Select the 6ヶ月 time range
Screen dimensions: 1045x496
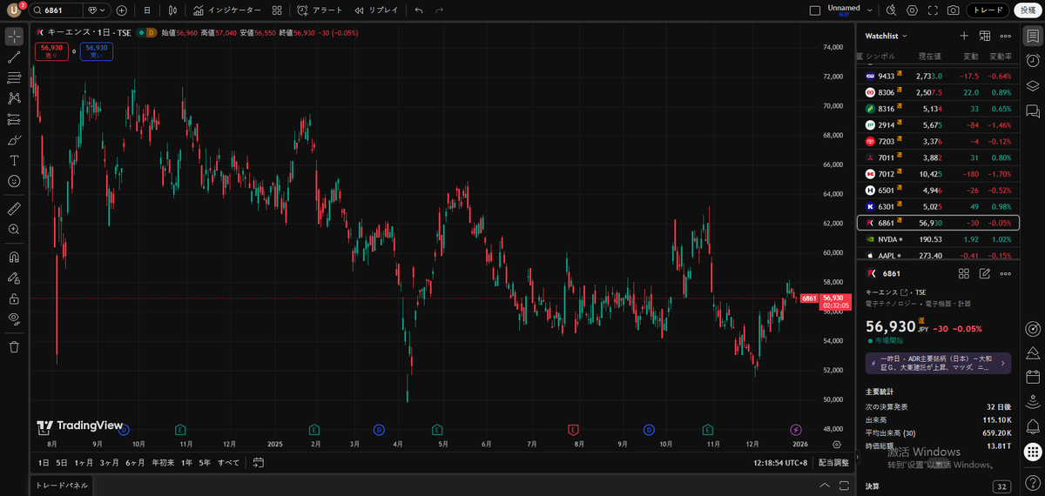point(135,463)
